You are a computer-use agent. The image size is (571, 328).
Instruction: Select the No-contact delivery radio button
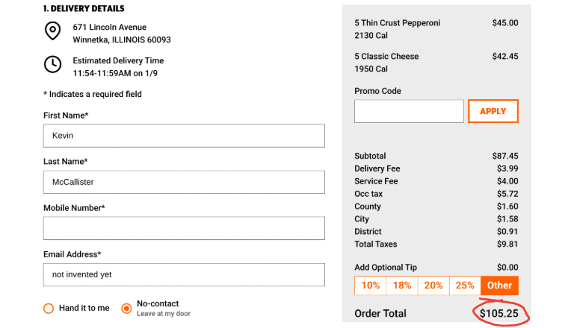pyautogui.click(x=126, y=308)
